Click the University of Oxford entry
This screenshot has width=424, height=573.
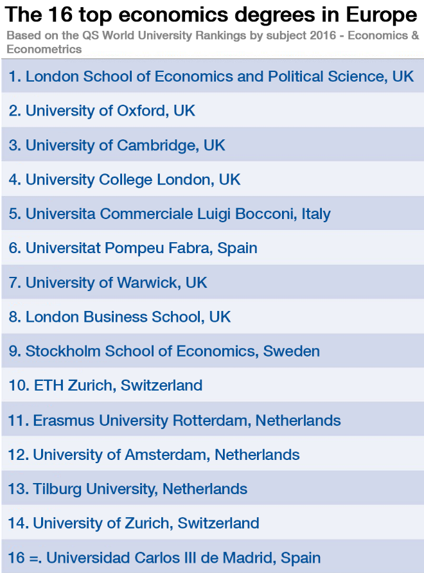tap(102, 110)
